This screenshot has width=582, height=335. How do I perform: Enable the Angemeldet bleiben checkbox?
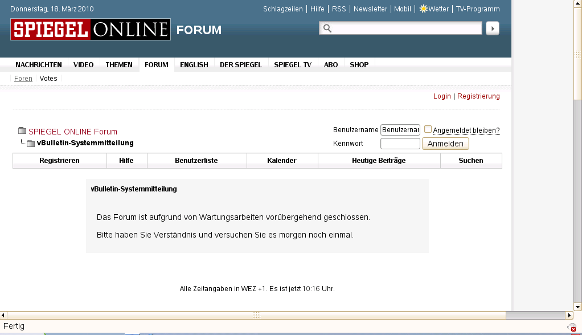click(x=428, y=129)
